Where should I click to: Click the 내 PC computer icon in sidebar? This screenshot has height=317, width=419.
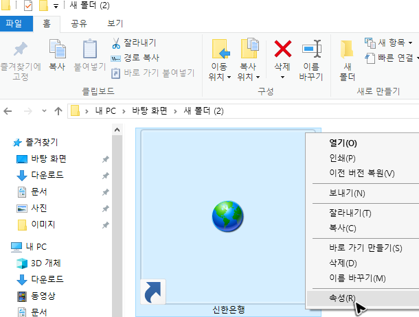16,247
